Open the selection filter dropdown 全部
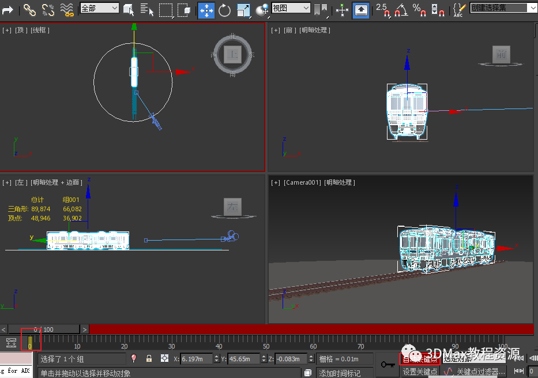This screenshot has width=538, height=378. pyautogui.click(x=99, y=8)
